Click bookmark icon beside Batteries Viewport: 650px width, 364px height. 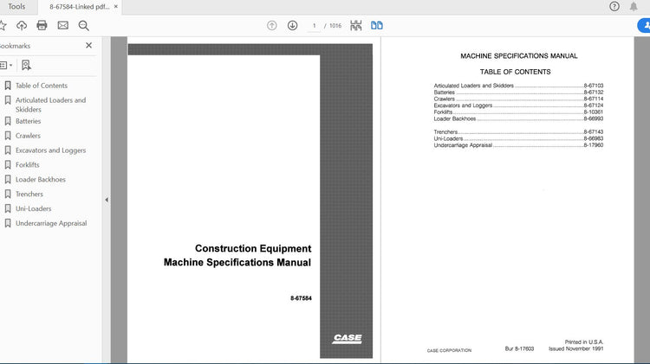tap(8, 121)
